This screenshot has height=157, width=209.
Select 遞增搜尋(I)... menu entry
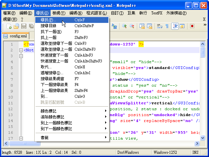(x=72, y=73)
